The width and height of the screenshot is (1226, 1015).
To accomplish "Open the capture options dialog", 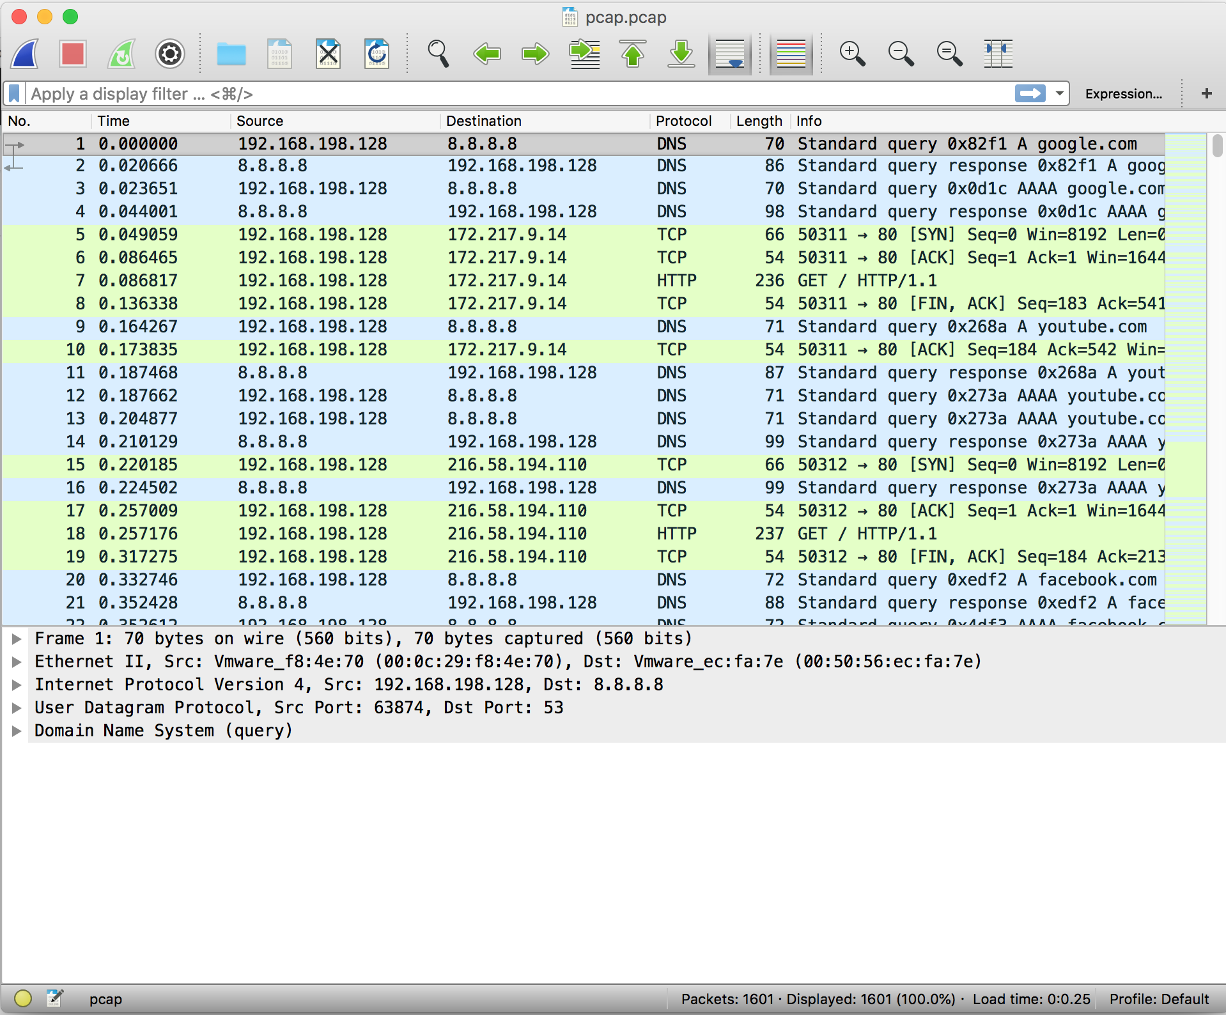I will coord(169,54).
